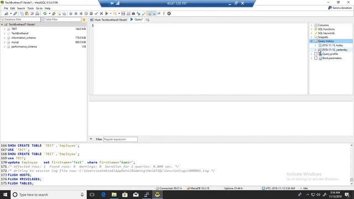The height and width of the screenshot is (199, 354).
Task: Jump to the last record icon
Action: click(x=81, y=13)
